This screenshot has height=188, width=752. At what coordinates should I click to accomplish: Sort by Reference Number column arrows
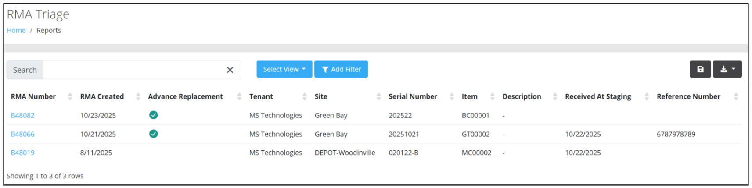click(x=736, y=96)
